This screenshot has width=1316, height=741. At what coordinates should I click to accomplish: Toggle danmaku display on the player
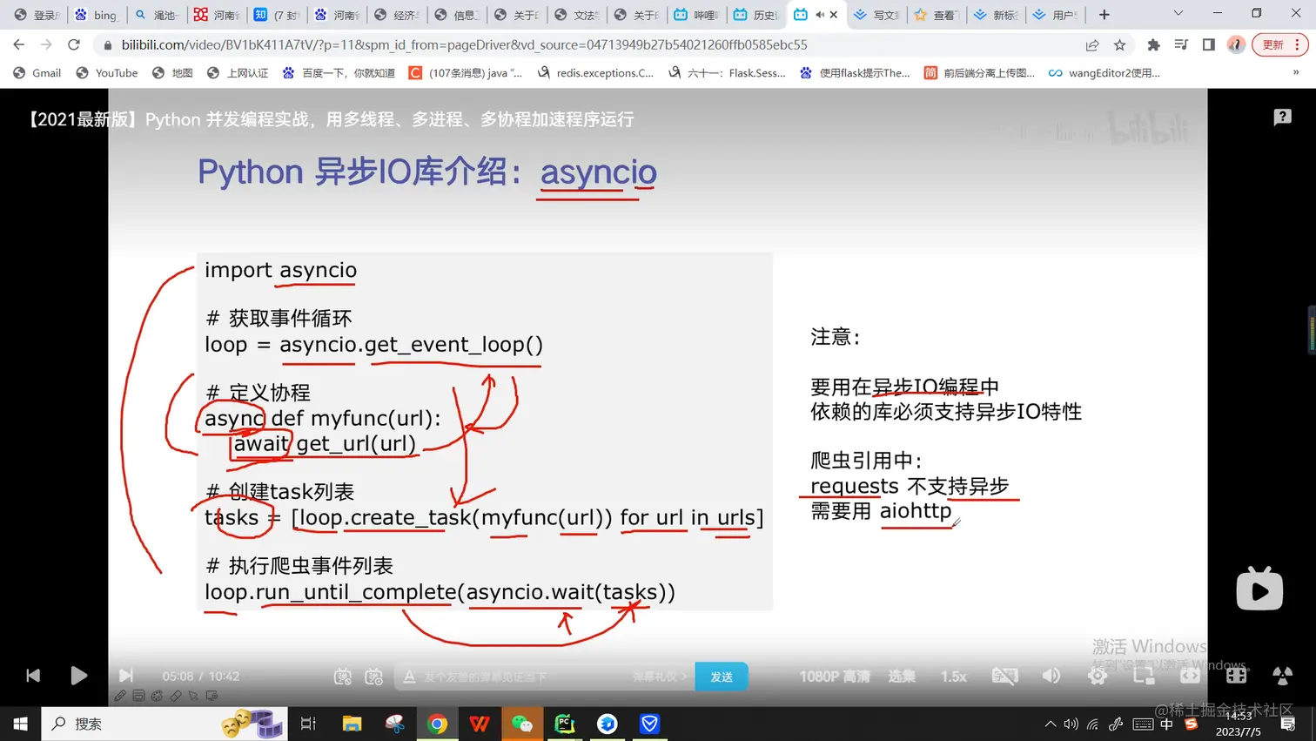343,677
